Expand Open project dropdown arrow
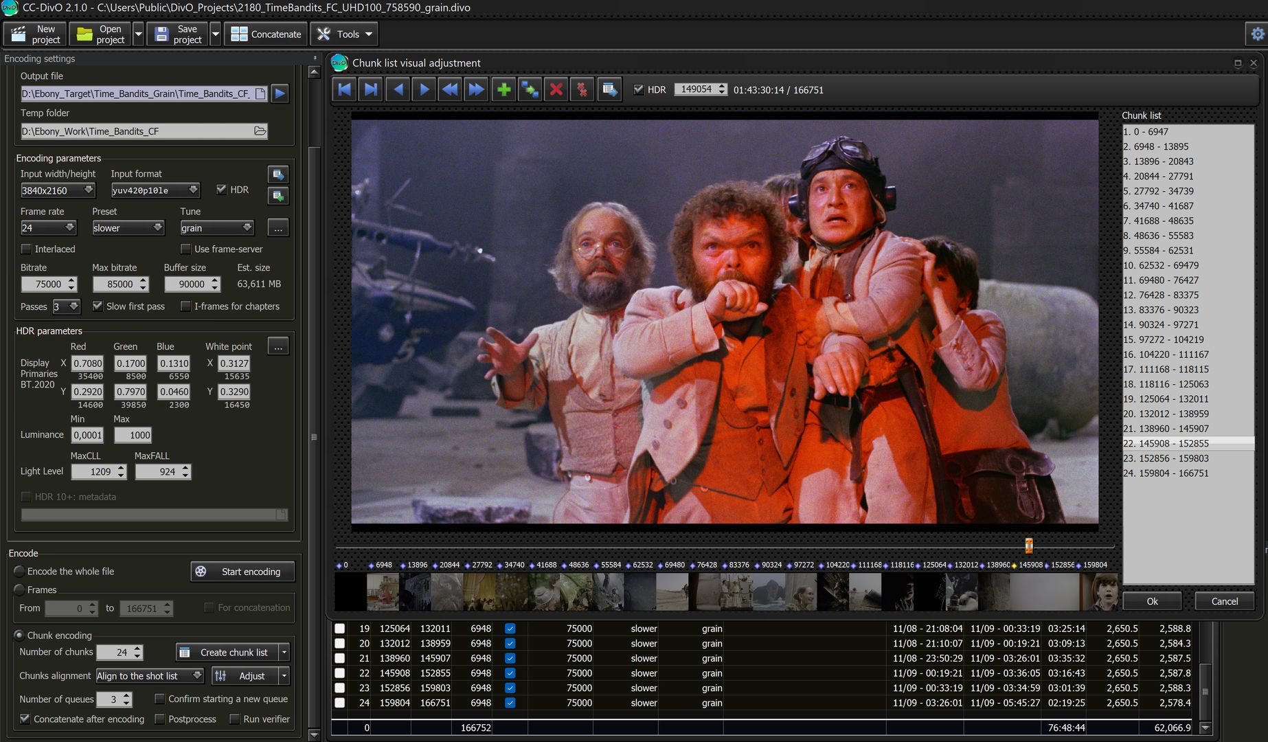Screen dimensions: 1268x742 [x=138, y=34]
